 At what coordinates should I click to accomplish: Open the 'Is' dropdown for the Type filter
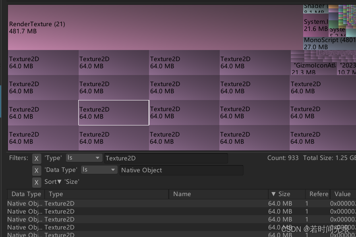[84, 158]
